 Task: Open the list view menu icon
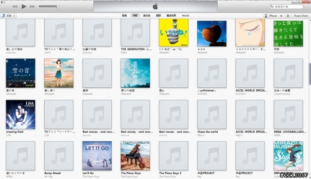pyautogui.click(x=288, y=16)
